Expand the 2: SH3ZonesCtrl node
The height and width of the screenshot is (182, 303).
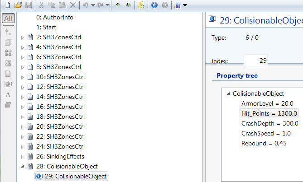22,37
